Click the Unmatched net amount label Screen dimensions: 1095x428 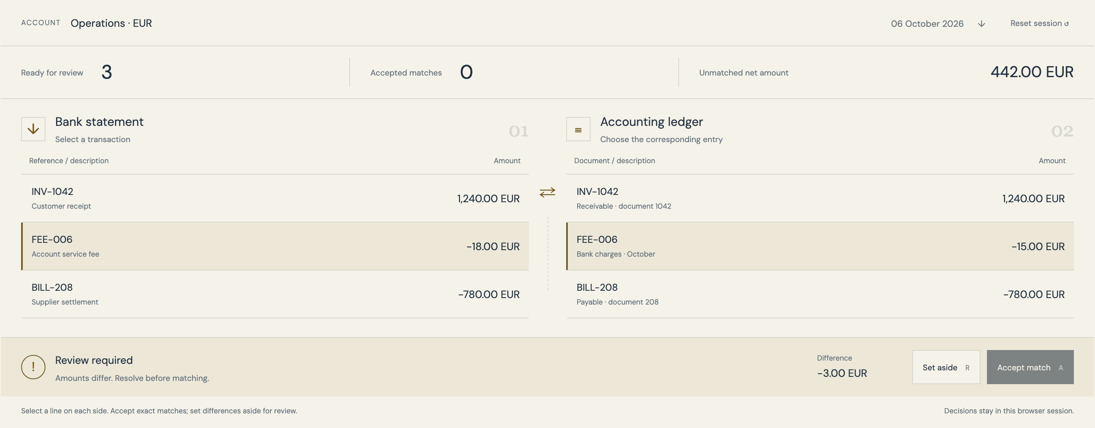[743, 73]
